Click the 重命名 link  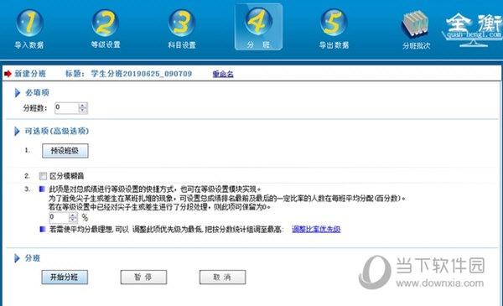[223, 74]
